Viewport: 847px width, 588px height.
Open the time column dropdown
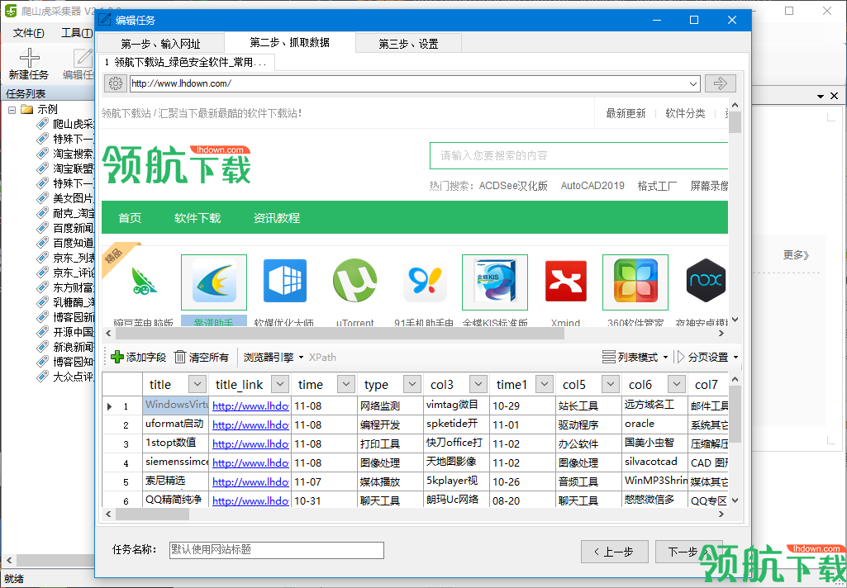pos(345,385)
